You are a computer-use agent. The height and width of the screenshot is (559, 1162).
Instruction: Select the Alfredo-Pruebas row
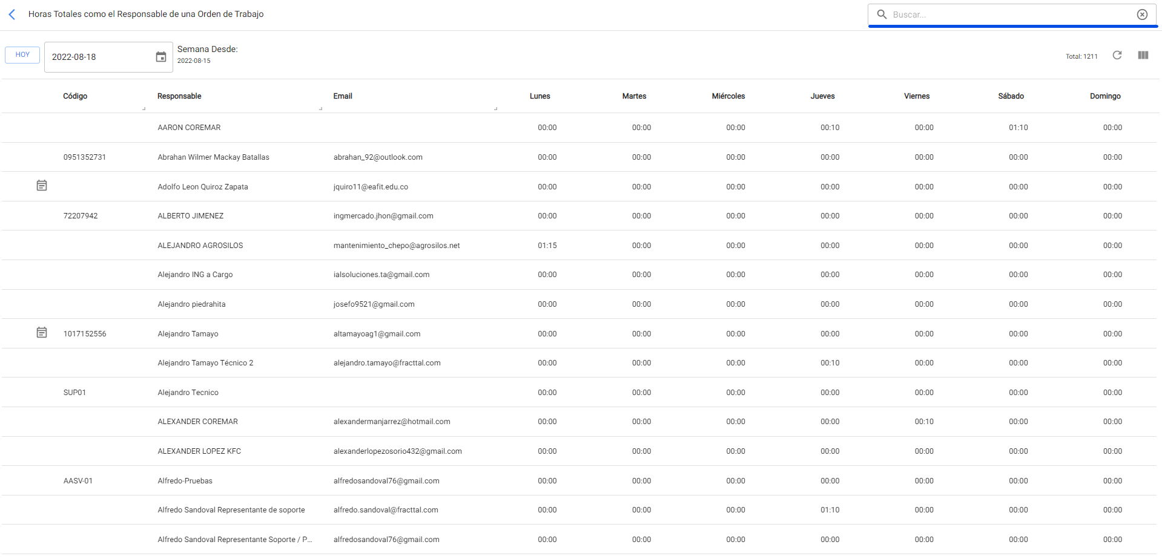point(185,481)
